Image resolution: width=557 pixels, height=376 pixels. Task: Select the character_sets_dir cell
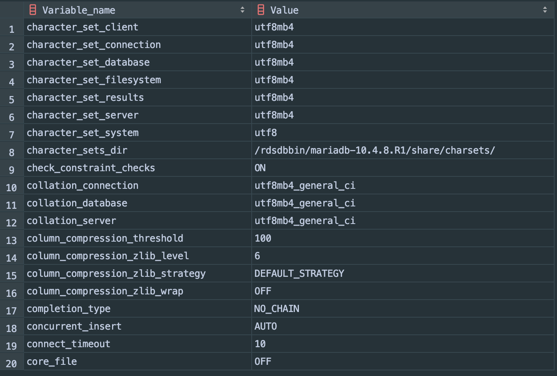point(138,150)
